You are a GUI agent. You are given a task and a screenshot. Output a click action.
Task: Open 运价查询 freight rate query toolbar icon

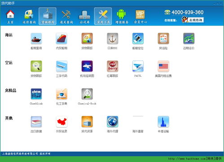(29, 17)
